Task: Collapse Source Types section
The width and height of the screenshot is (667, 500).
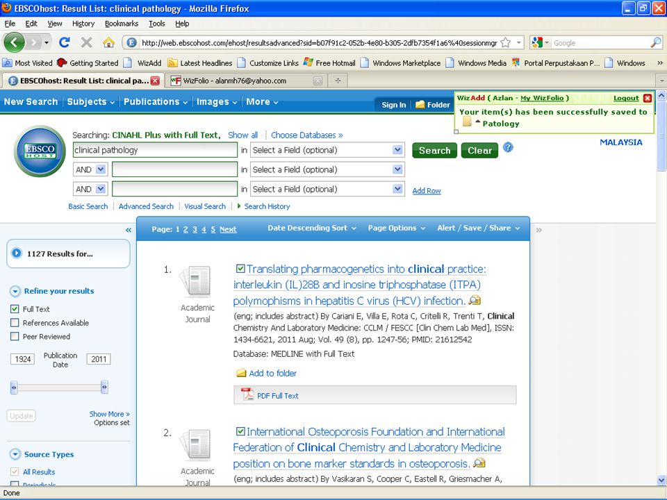Action: (15, 454)
